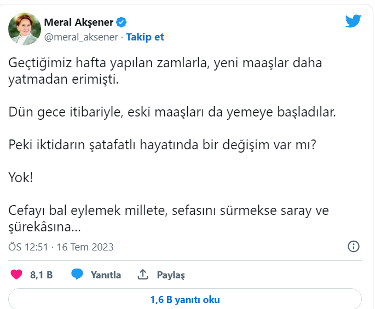Click the reply speech bubble icon
375x309 pixels.
point(77,275)
